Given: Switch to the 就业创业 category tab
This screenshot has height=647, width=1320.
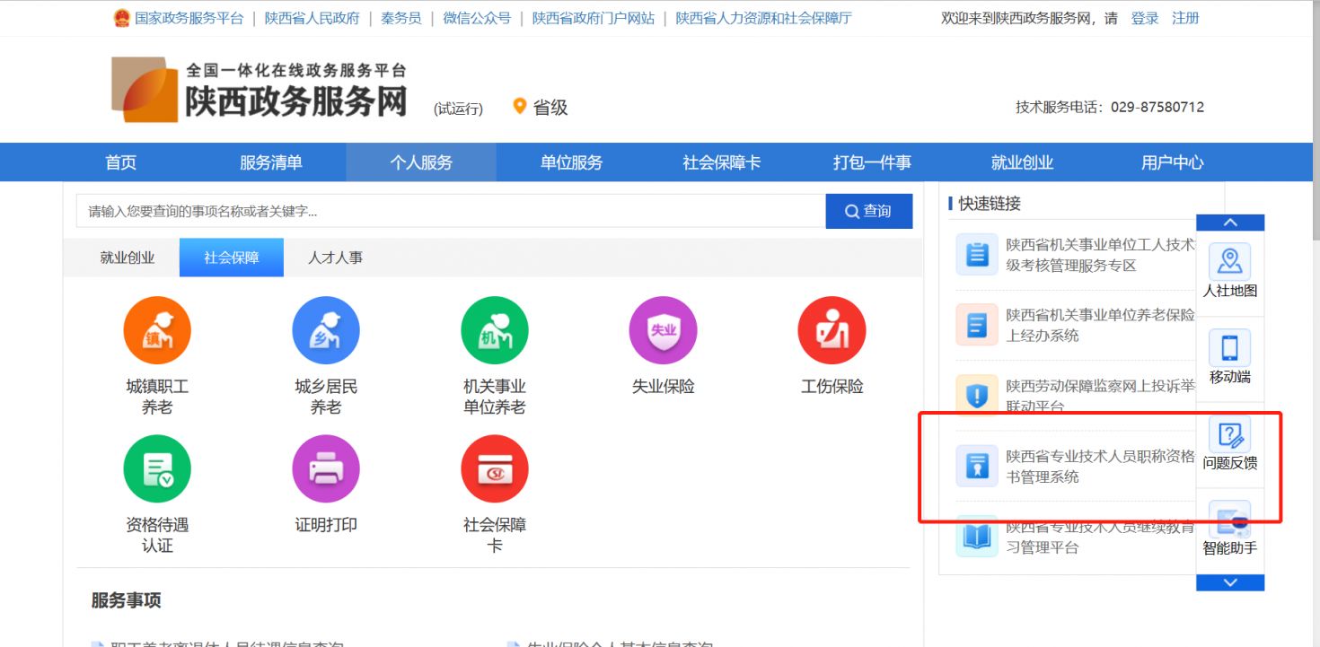Looking at the screenshot, I should [x=128, y=258].
